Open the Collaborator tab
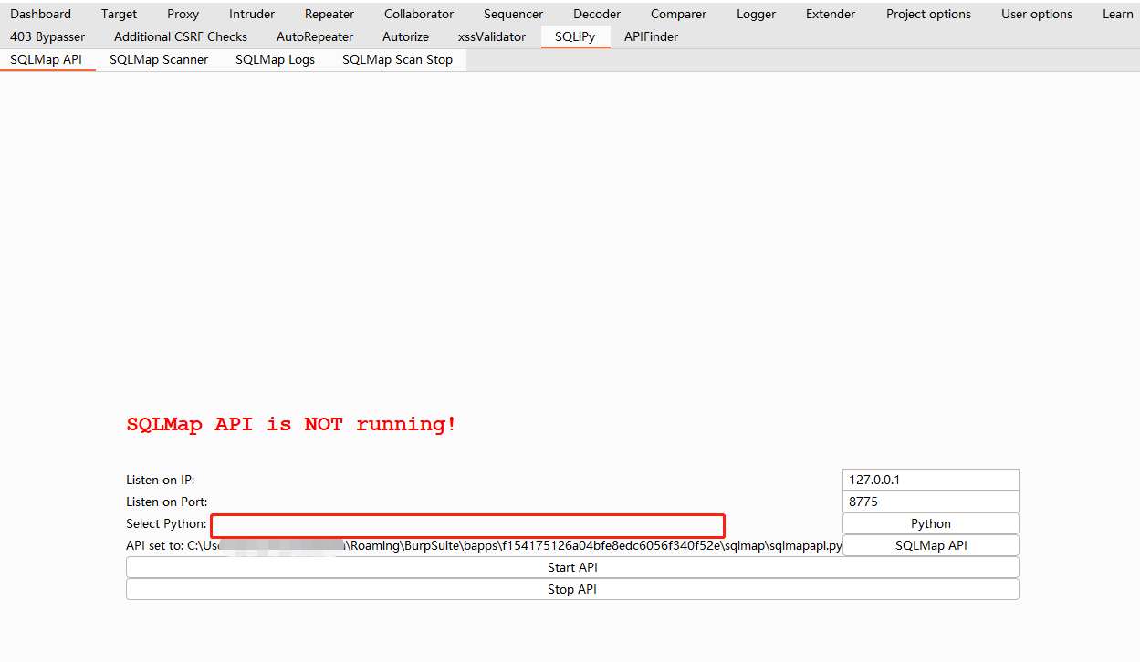This screenshot has height=662, width=1140. click(419, 14)
